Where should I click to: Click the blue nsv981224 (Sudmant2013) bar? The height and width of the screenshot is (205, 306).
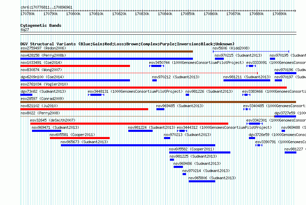[x=140, y=131]
